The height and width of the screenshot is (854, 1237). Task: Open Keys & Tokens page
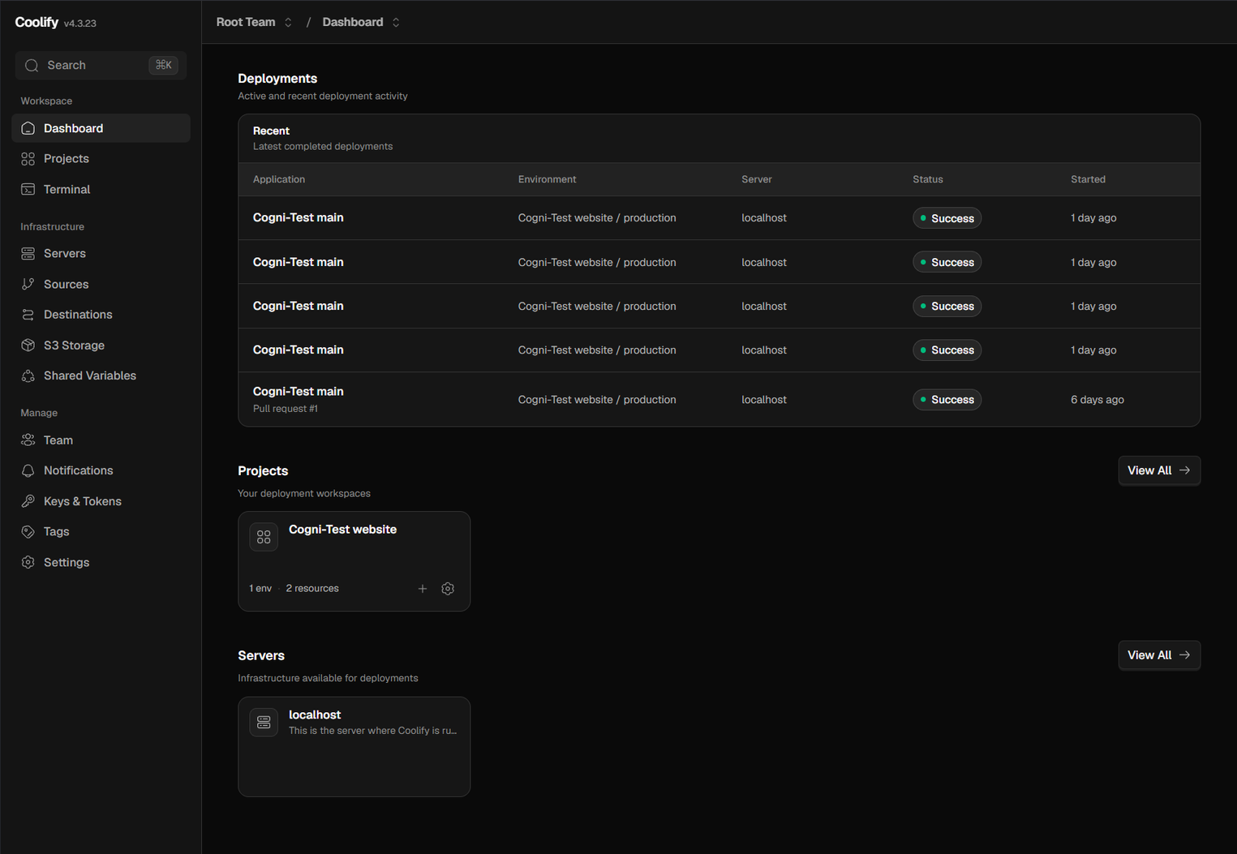pyautogui.click(x=101, y=501)
